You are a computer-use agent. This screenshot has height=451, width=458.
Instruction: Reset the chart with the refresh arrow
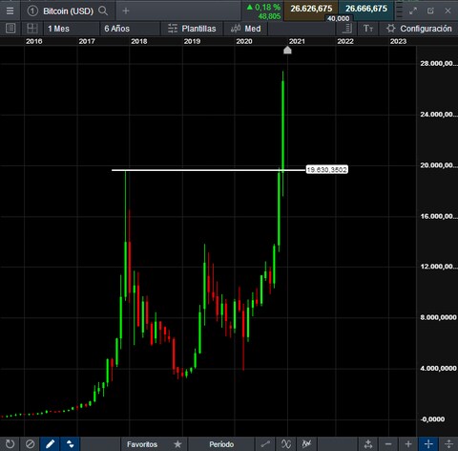point(10,444)
